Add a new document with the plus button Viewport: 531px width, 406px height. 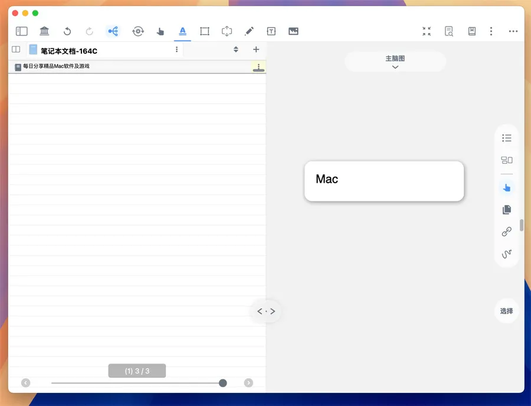(x=256, y=49)
